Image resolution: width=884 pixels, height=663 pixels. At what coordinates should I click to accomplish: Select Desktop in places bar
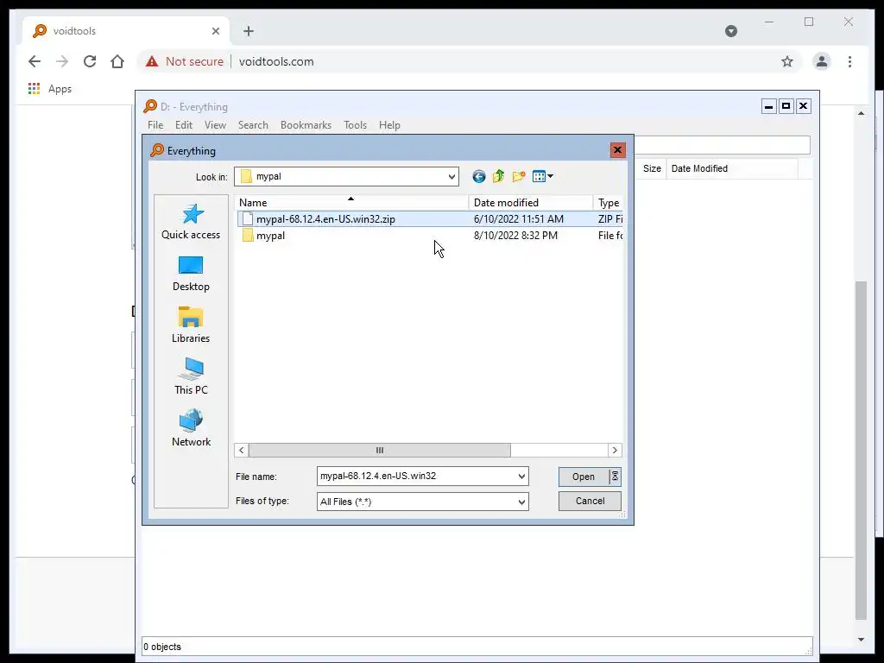point(191,274)
